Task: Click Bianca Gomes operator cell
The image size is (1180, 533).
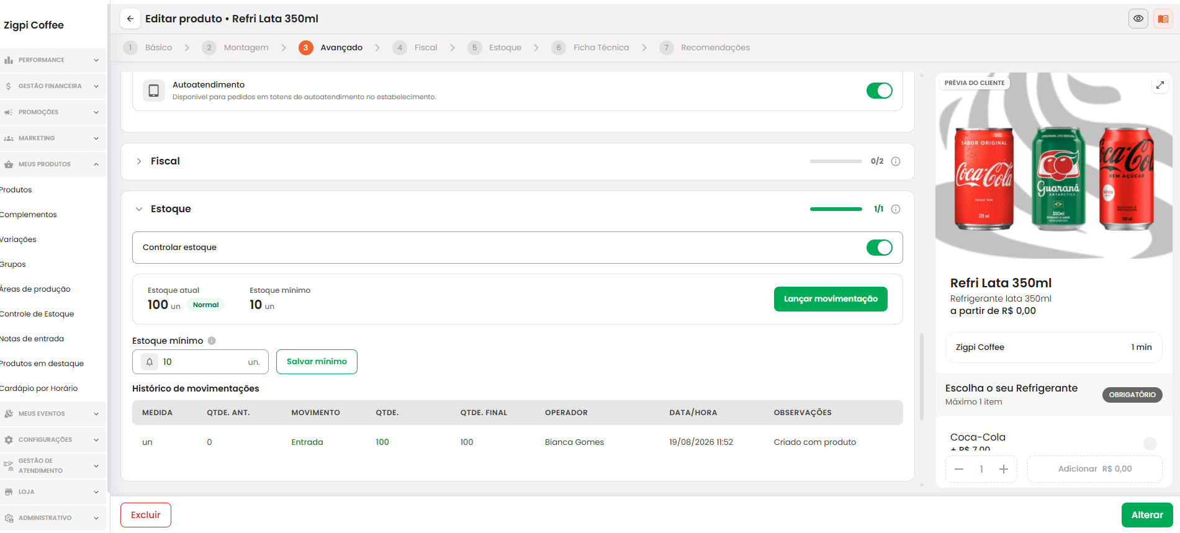Action: pyautogui.click(x=574, y=442)
